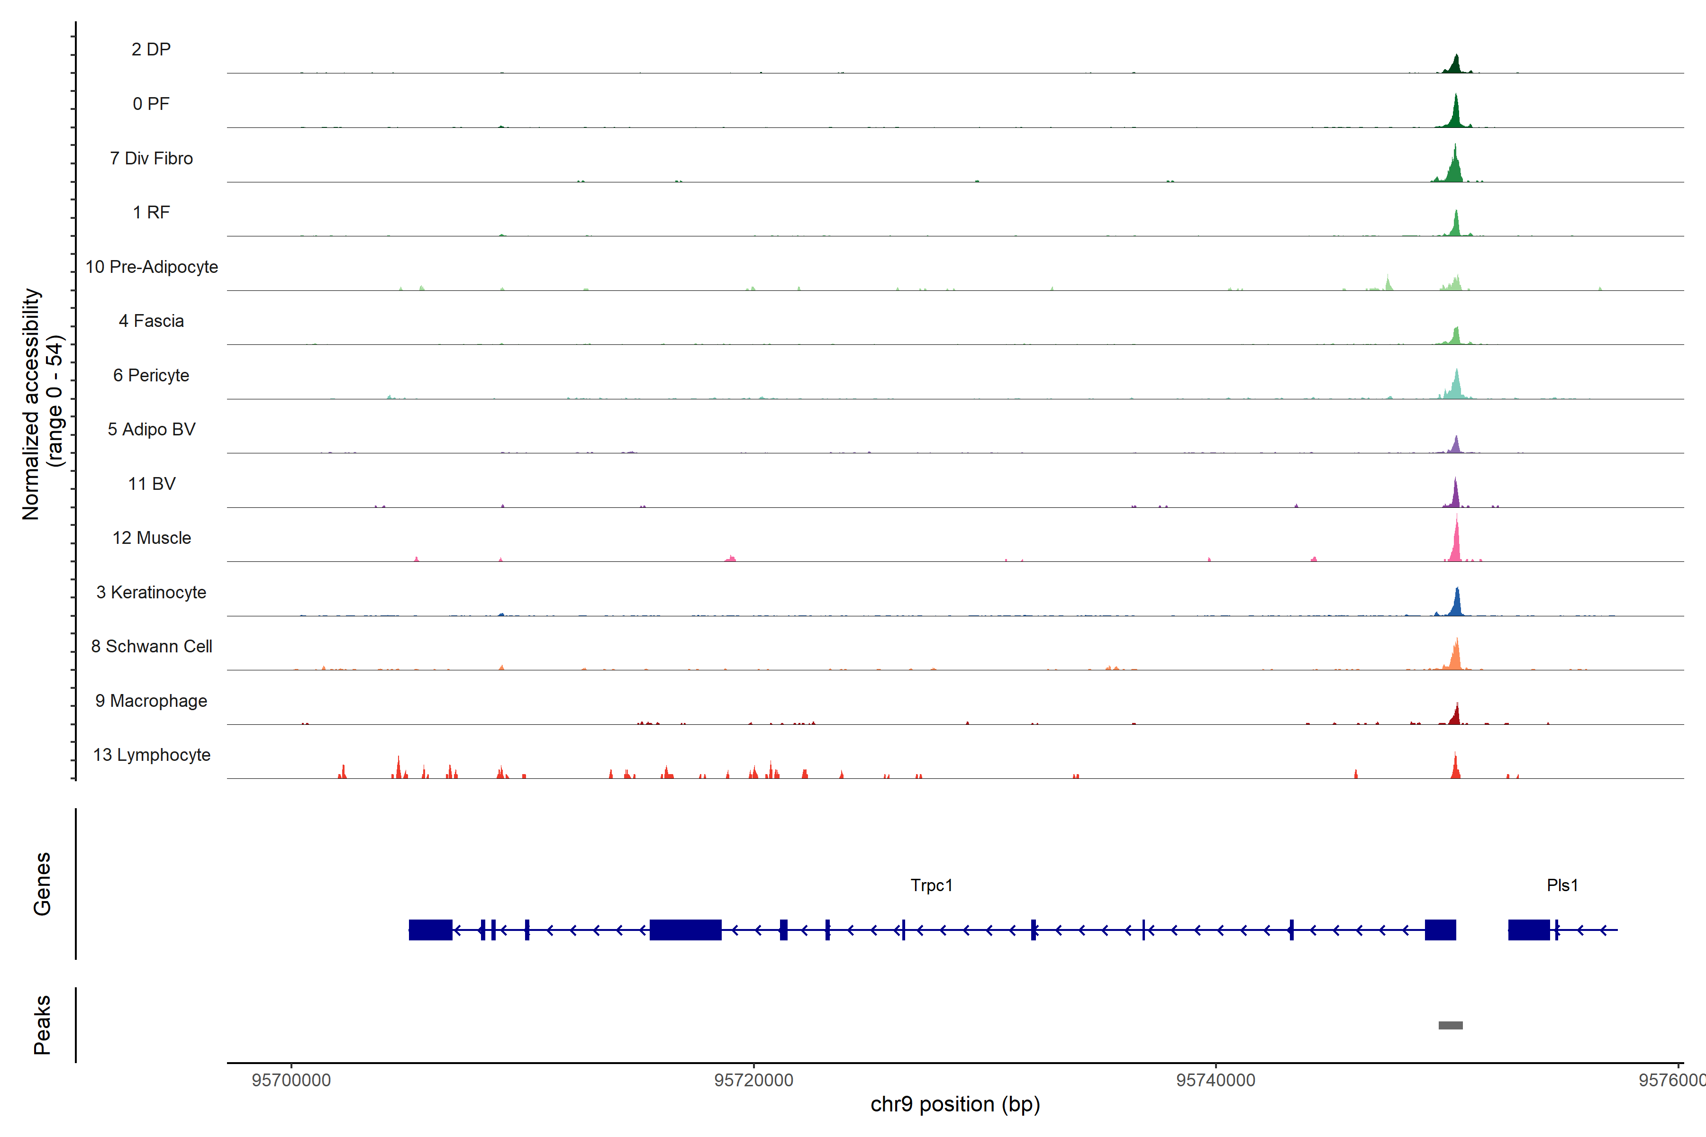
Task: Click the 95740000 x-axis tick label
Action: pyautogui.click(x=1216, y=1080)
